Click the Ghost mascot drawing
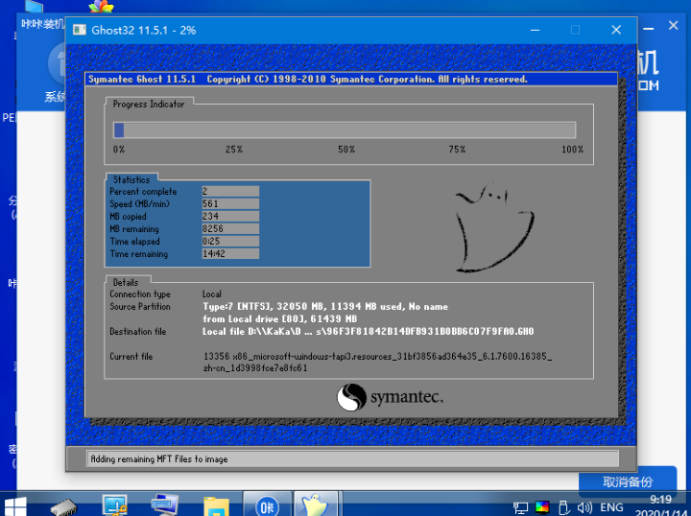 (x=494, y=227)
